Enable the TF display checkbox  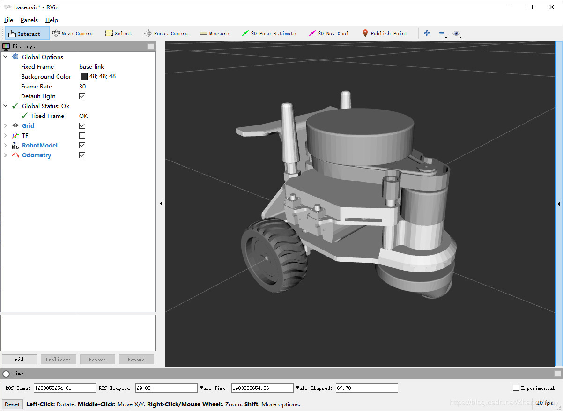point(82,135)
